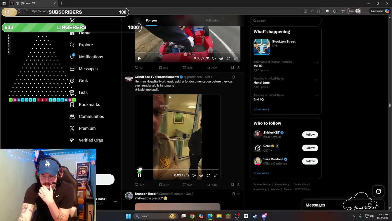Follow the Grok account
This screenshot has height=221, width=392.
(310, 148)
